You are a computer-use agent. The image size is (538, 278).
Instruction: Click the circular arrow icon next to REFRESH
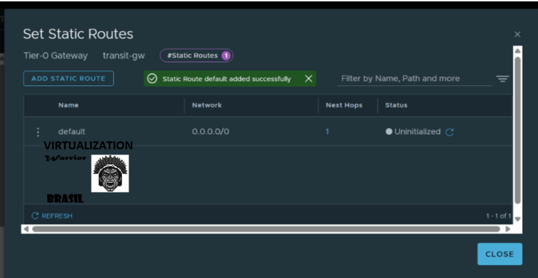pos(35,216)
